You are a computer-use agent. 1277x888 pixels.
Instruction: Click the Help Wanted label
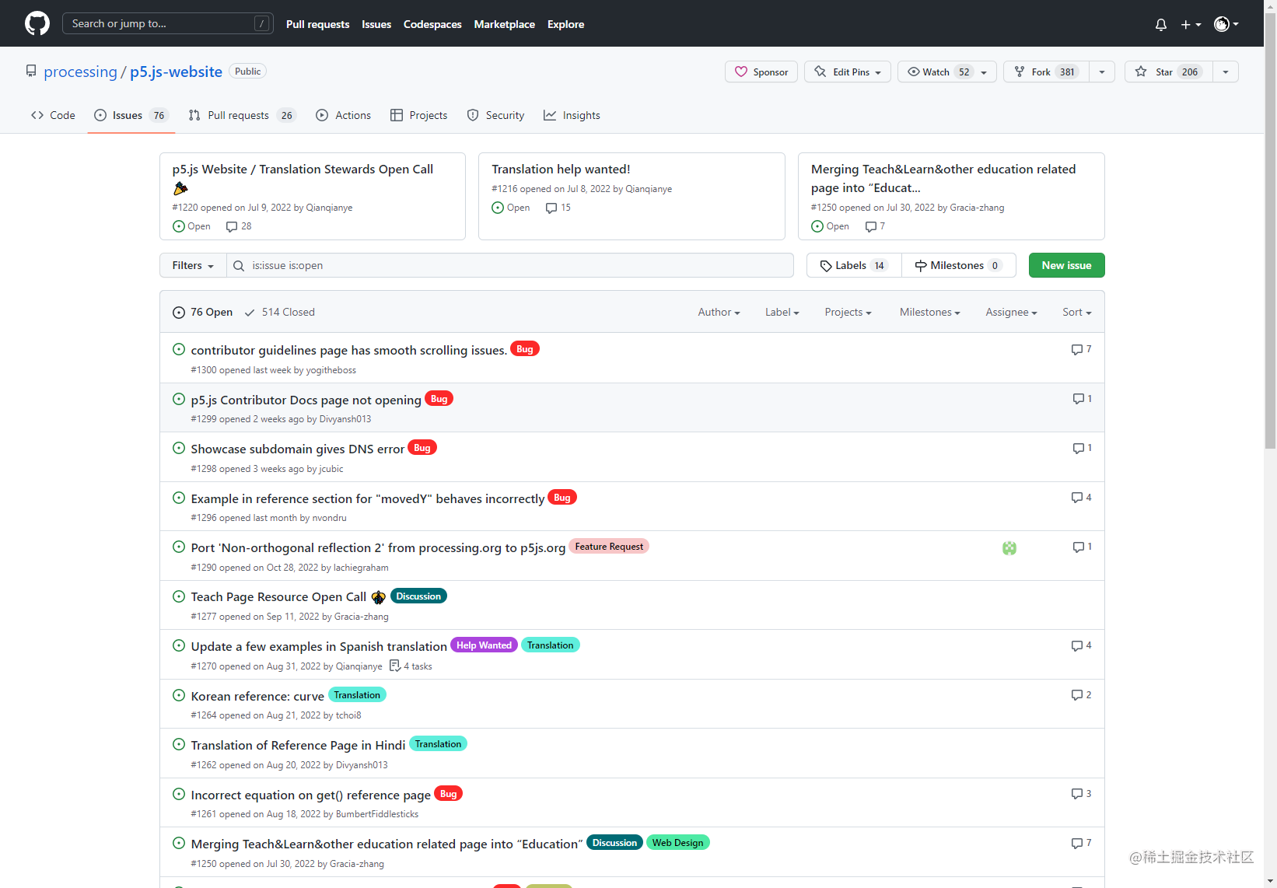tap(484, 645)
